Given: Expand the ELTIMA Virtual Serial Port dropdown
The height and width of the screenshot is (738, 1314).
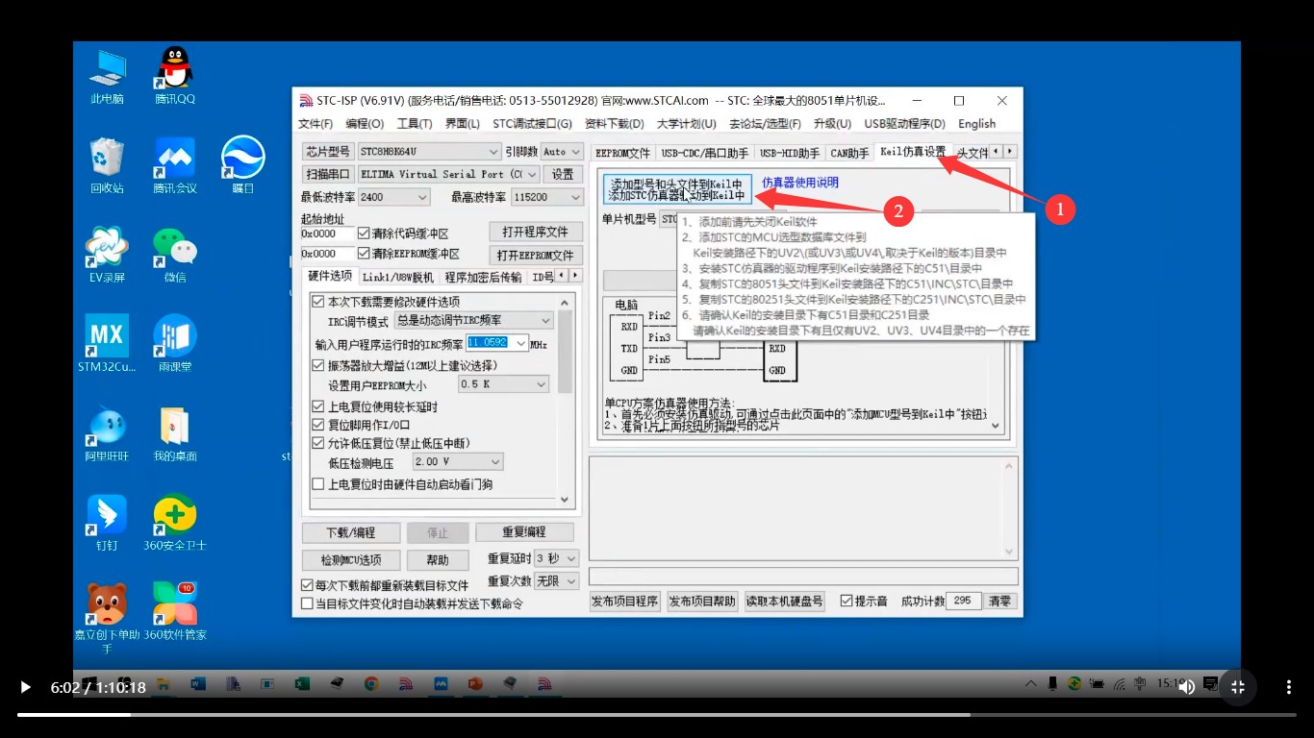Looking at the screenshot, I should (448, 174).
